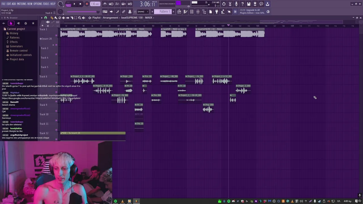The width and height of the screenshot is (363, 204).
Task: Toggle playlist snap magnet icon
Action: (x=46, y=18)
